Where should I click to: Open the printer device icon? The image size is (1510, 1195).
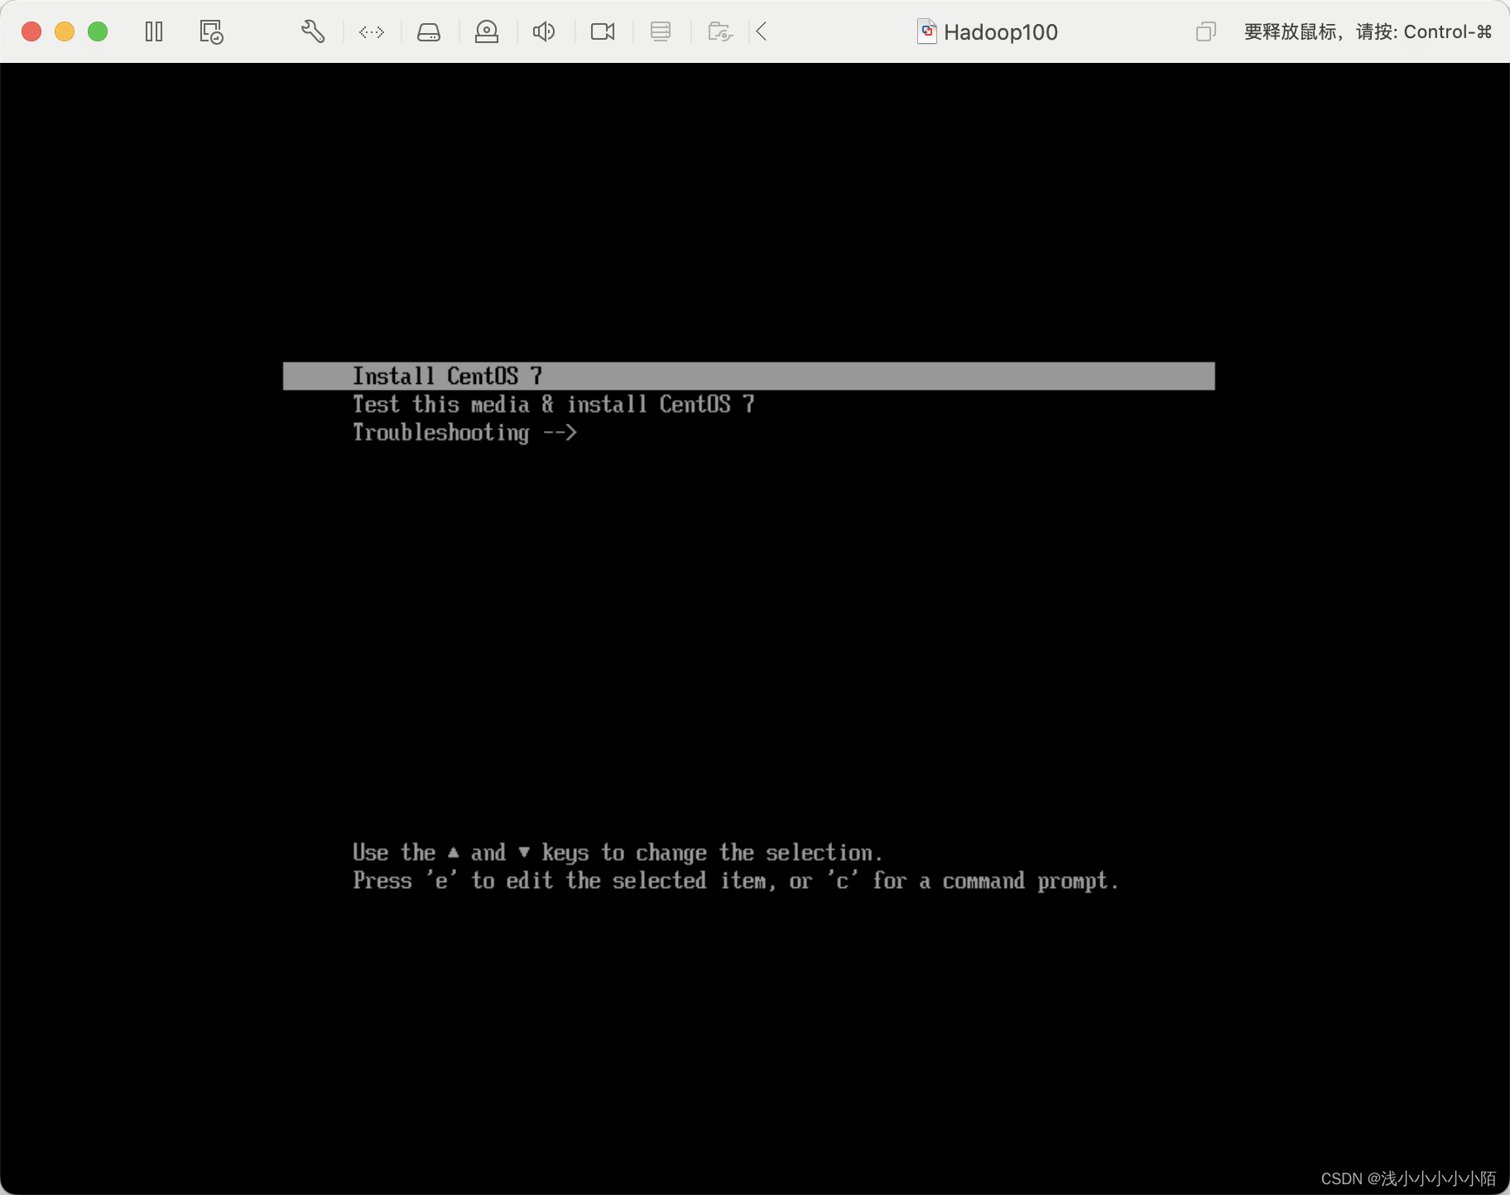click(x=661, y=32)
